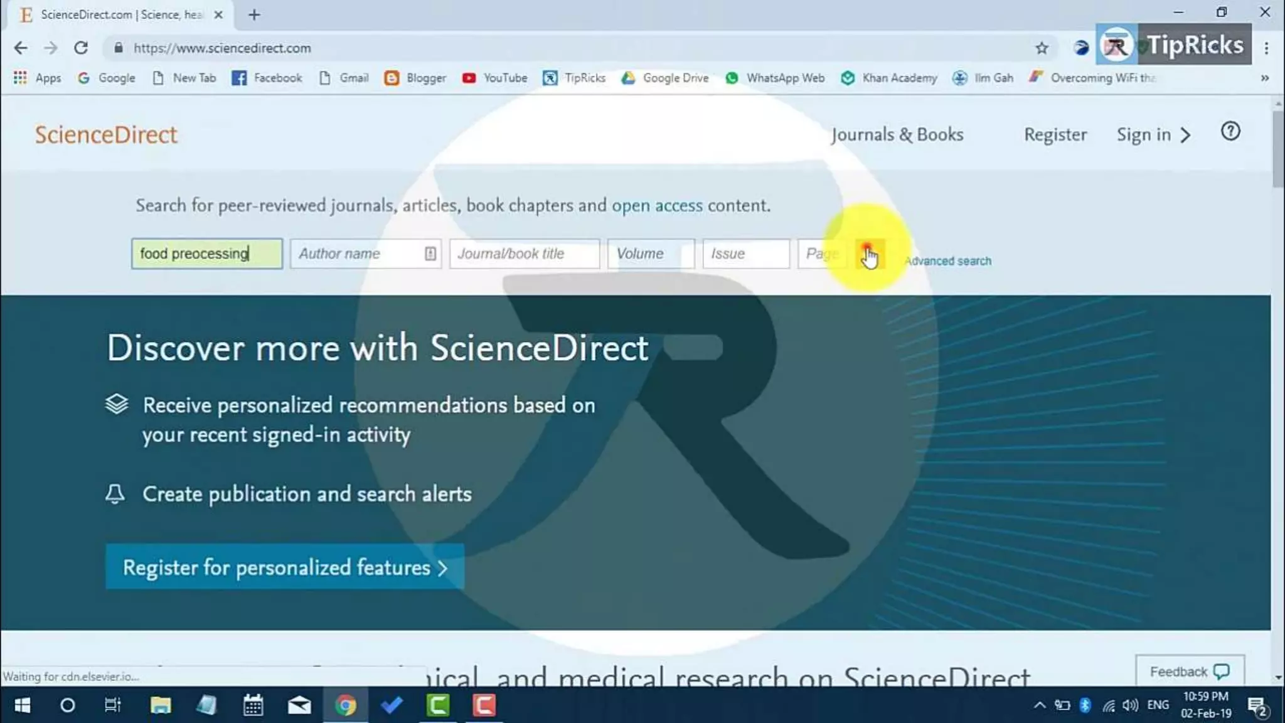Reload the page with the refresh icon
The image size is (1285, 723).
click(x=81, y=48)
